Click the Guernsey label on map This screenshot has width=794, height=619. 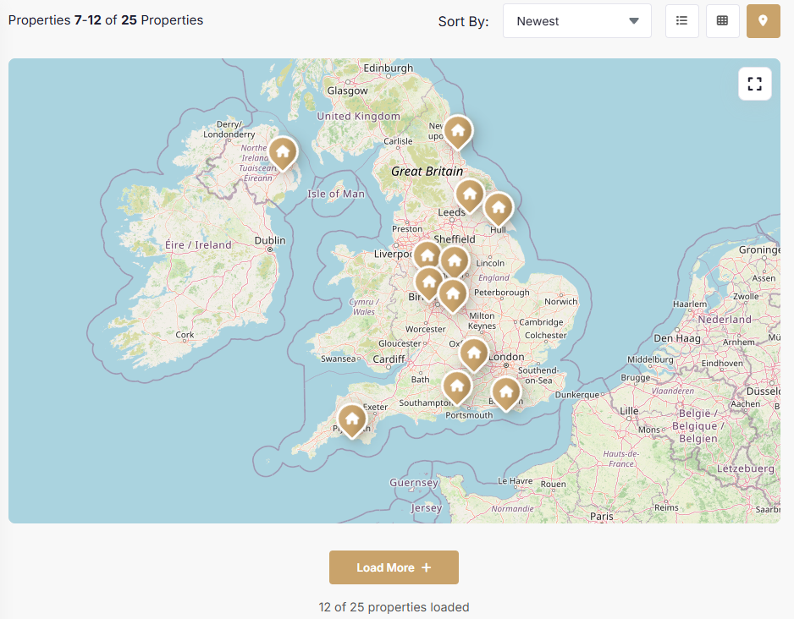tap(414, 483)
